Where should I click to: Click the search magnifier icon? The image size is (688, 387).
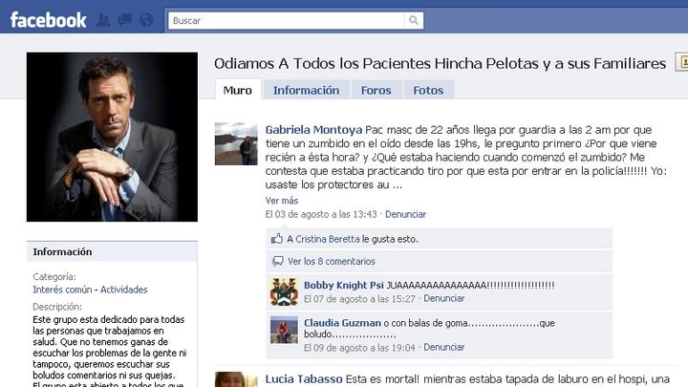(414, 20)
